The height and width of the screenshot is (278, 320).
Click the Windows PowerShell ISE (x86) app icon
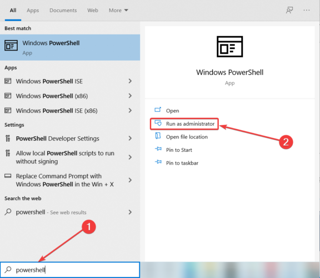[8, 111]
